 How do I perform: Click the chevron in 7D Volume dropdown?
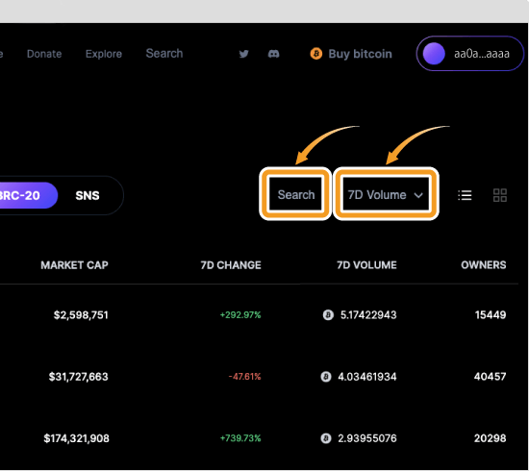point(418,195)
